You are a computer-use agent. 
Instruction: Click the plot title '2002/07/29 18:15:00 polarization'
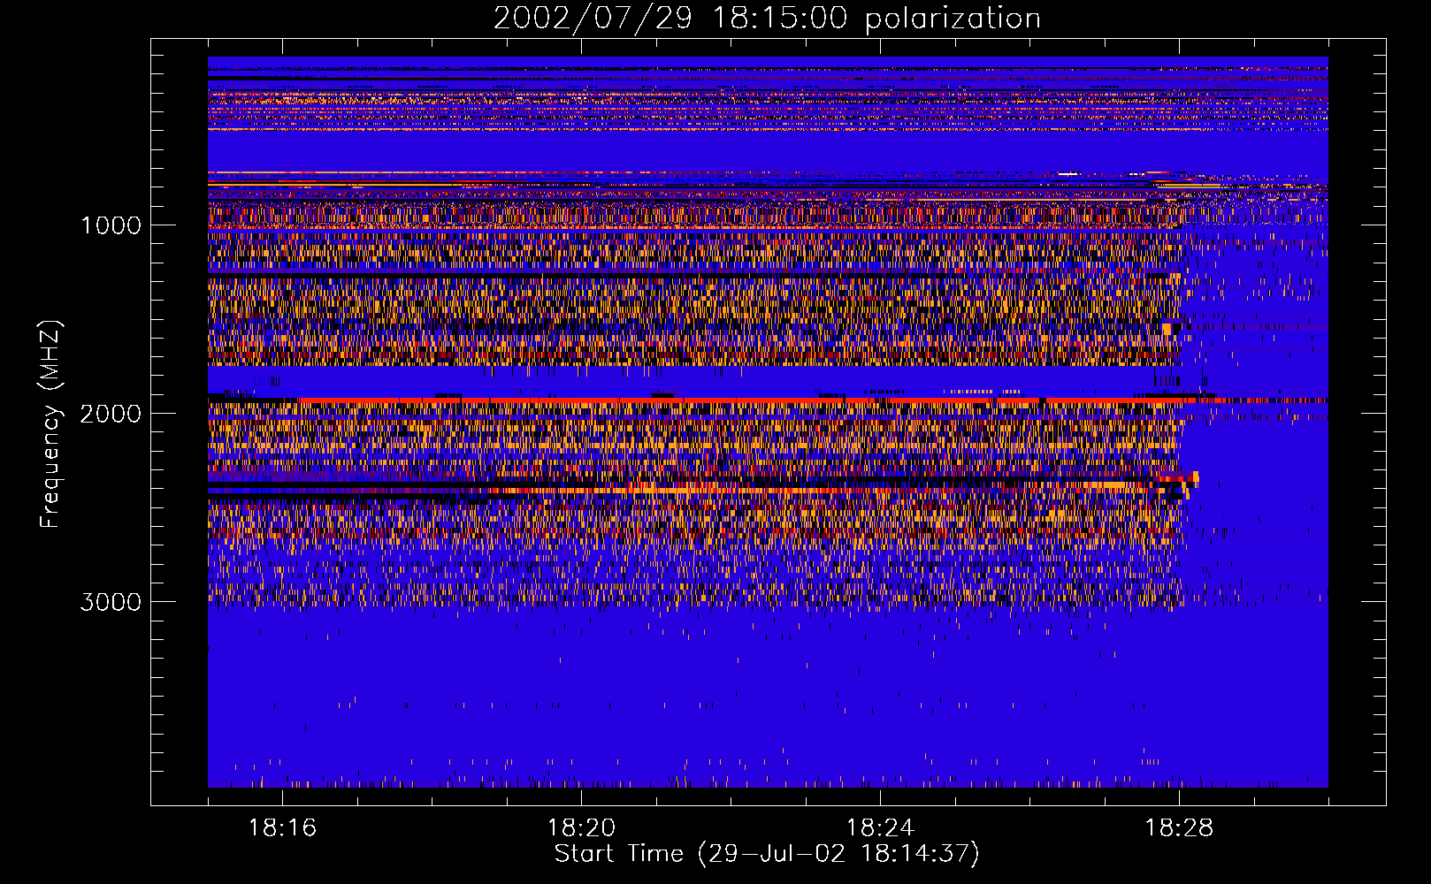767,19
